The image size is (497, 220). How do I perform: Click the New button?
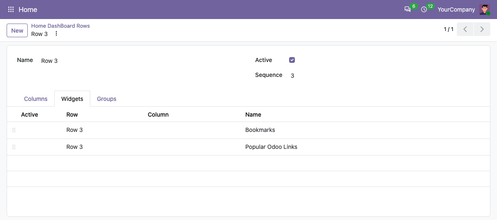(17, 31)
